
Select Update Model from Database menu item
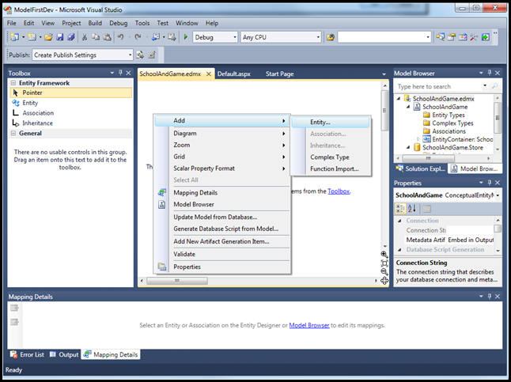pyautogui.click(x=215, y=217)
